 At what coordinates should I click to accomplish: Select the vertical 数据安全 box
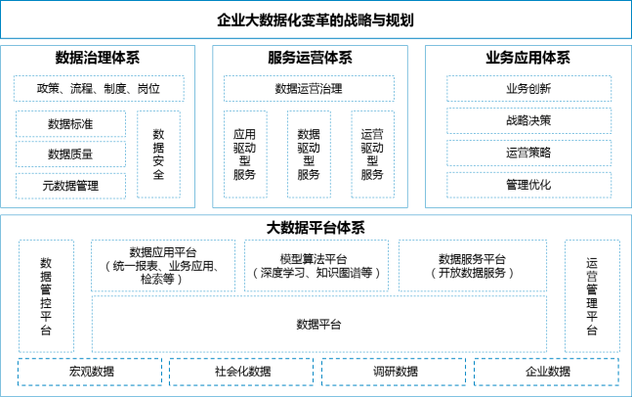click(158, 154)
